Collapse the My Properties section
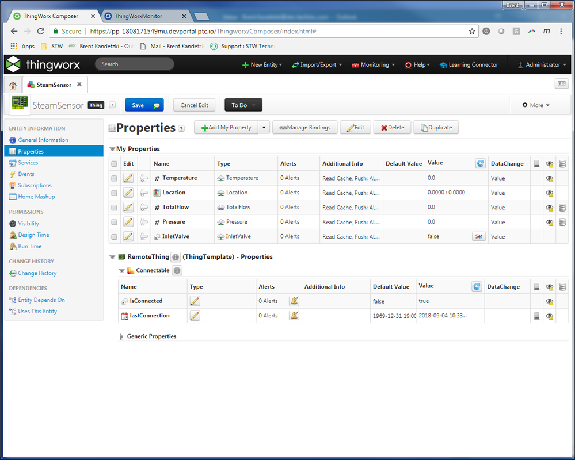Image resolution: width=575 pixels, height=460 pixels. [112, 149]
